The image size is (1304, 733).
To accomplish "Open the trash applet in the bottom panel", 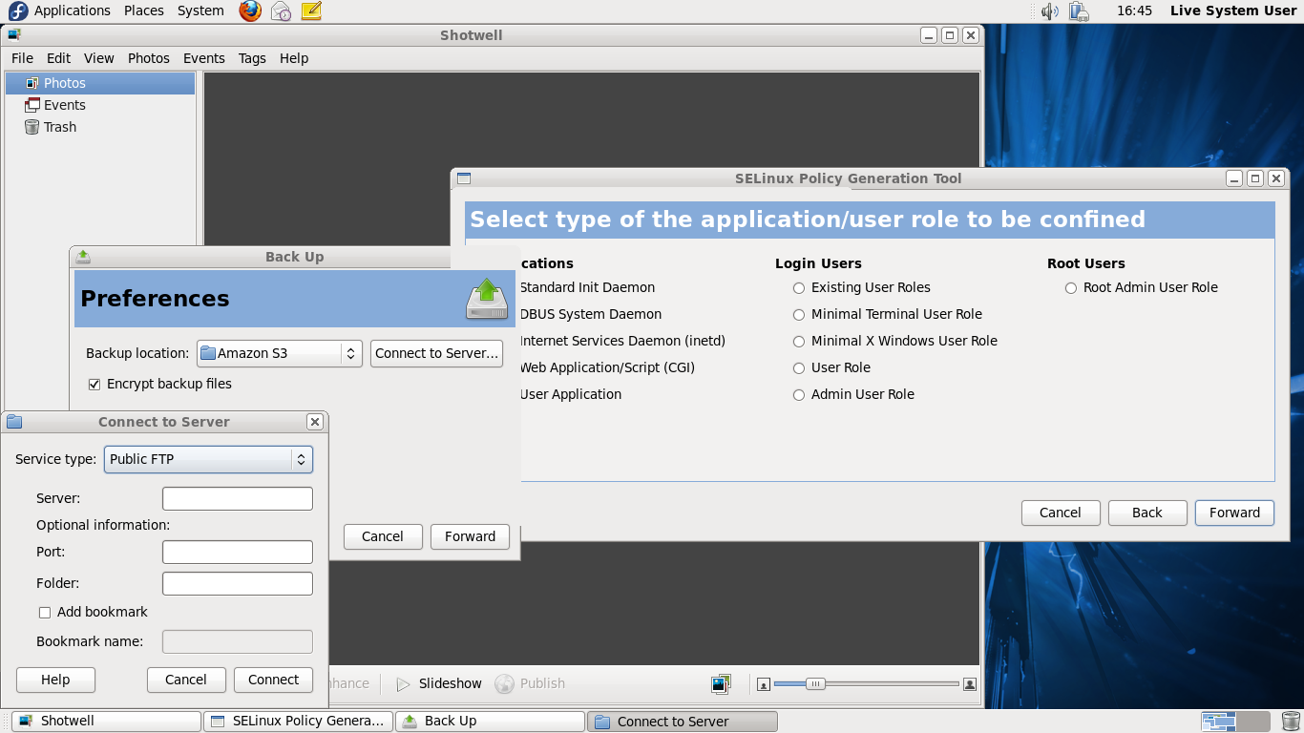I will (x=1291, y=722).
